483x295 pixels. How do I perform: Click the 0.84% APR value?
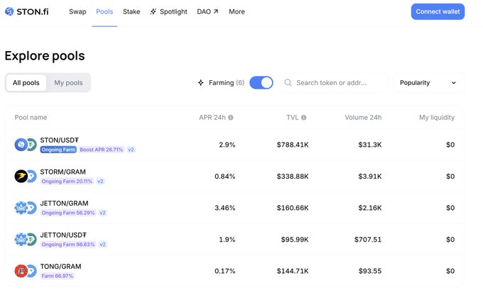[x=225, y=177]
